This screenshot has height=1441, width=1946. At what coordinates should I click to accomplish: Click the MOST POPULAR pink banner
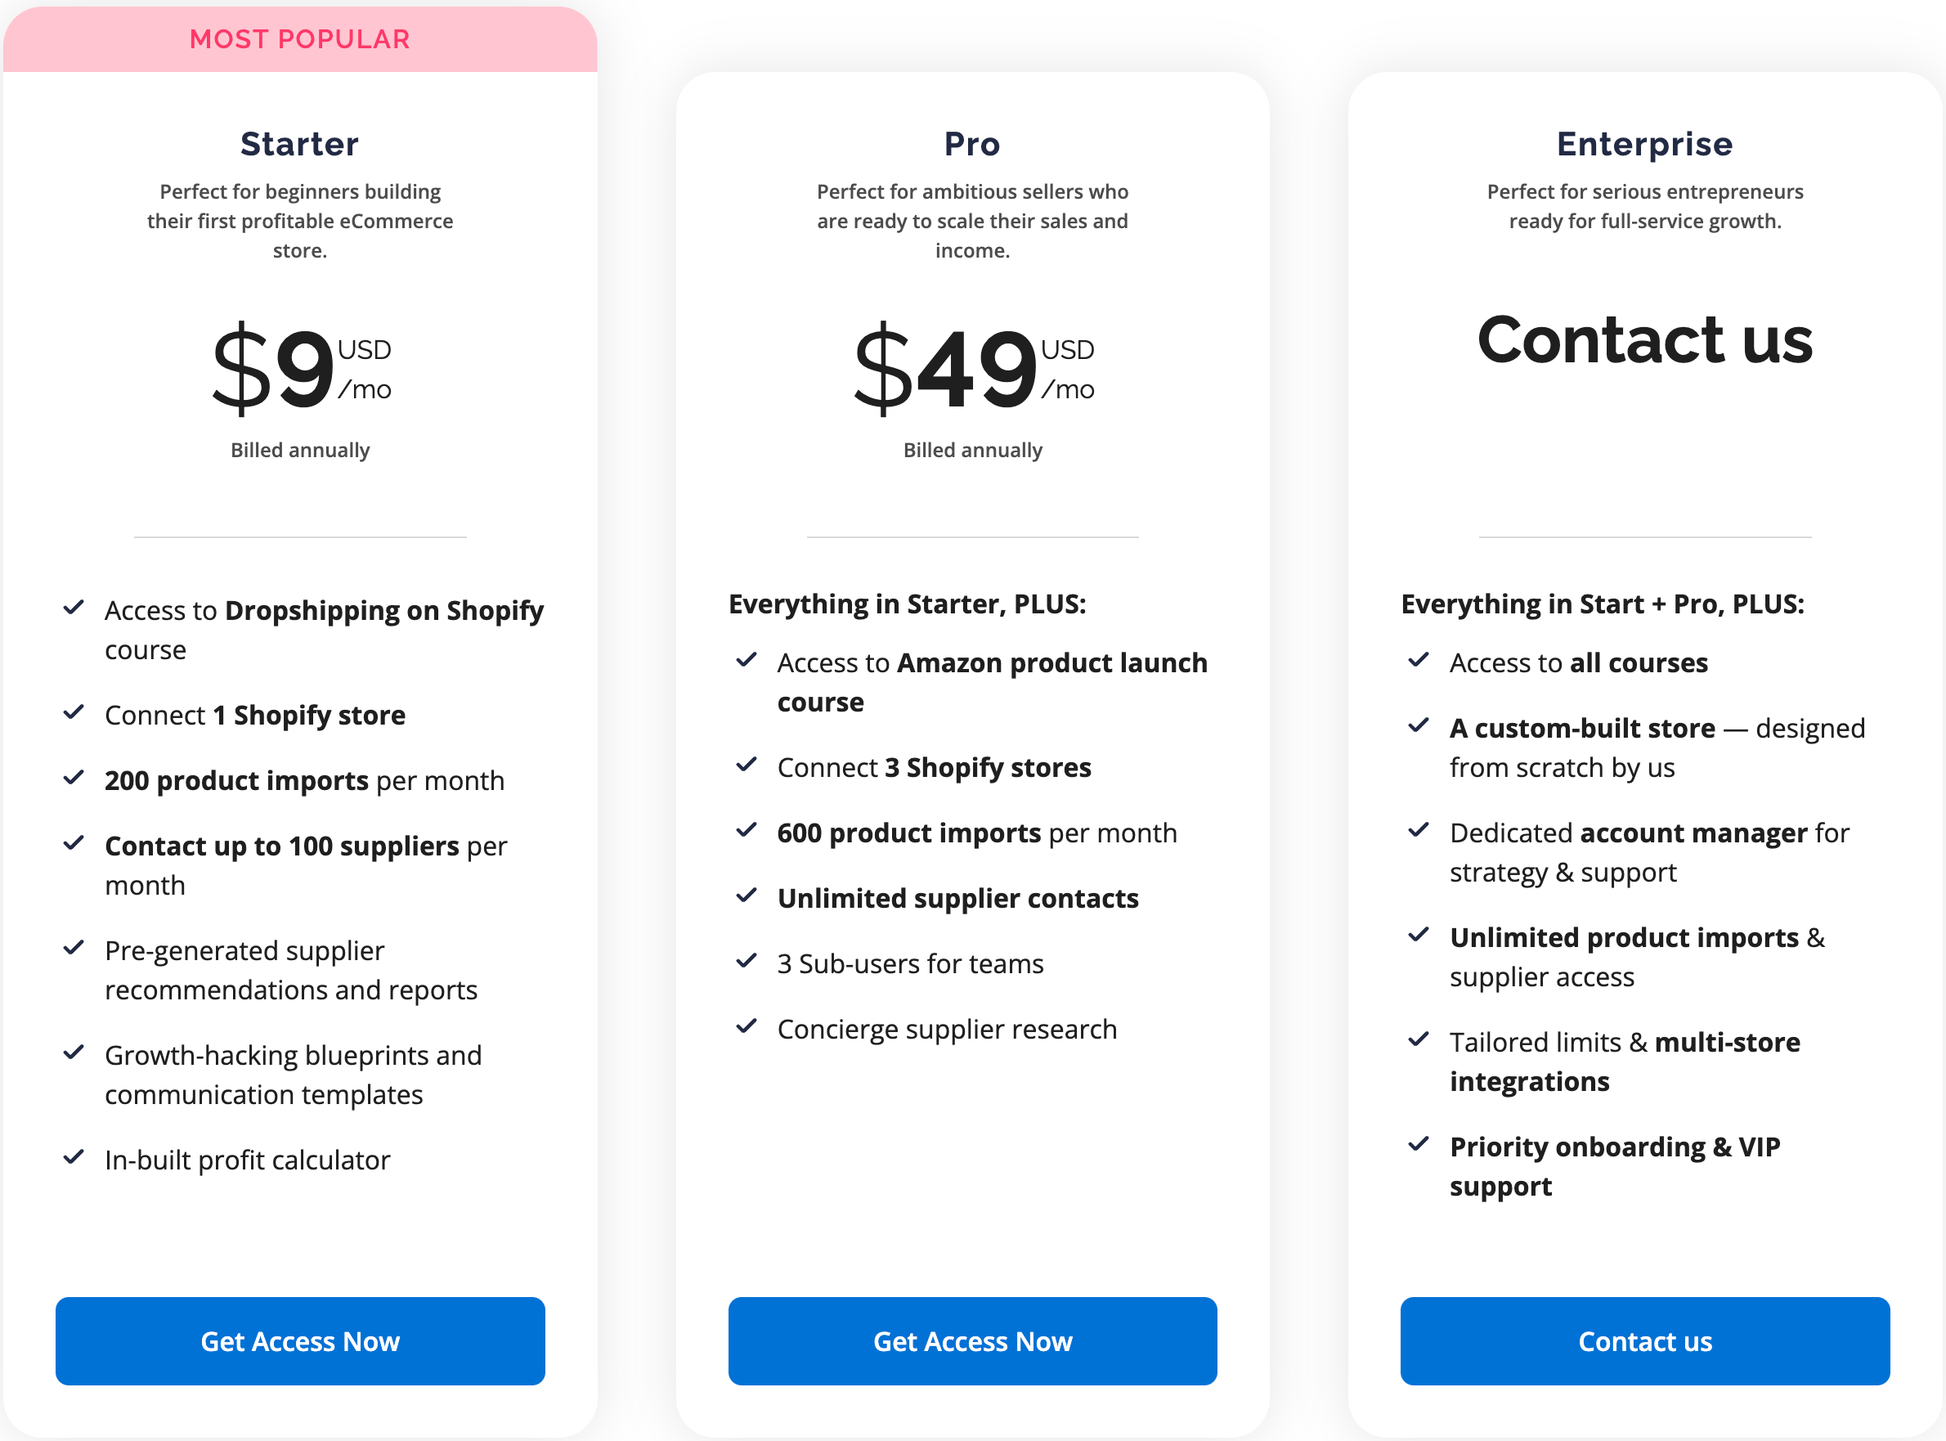[300, 39]
